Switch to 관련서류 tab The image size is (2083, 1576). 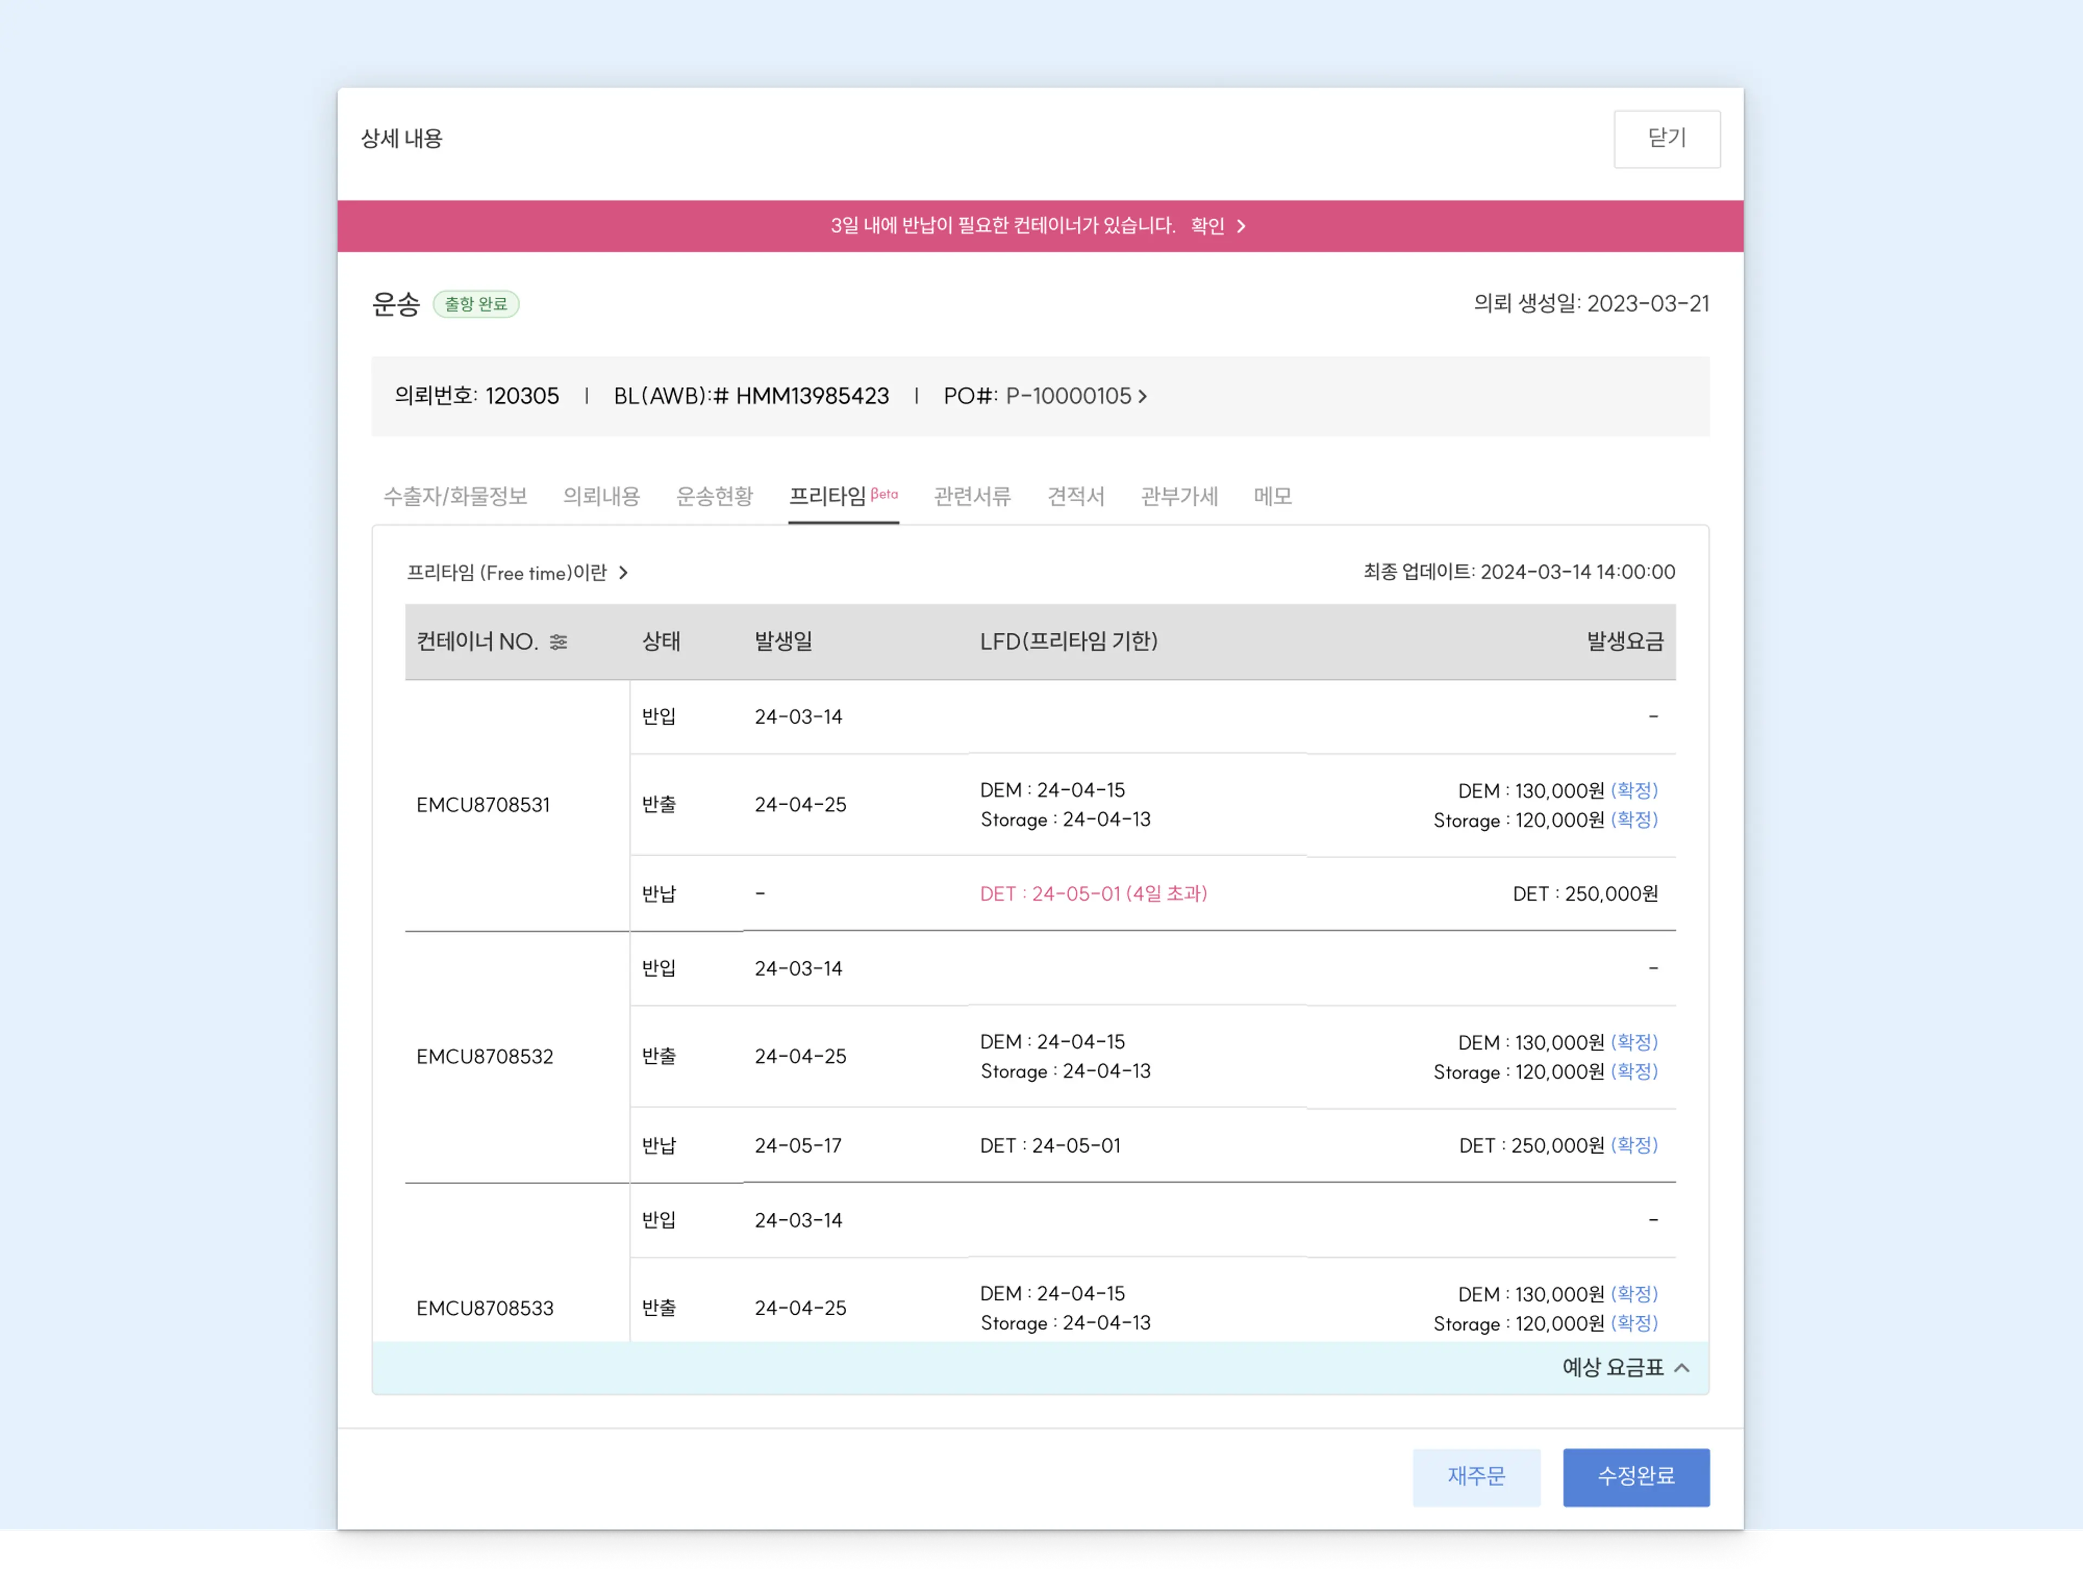pyautogui.click(x=972, y=496)
